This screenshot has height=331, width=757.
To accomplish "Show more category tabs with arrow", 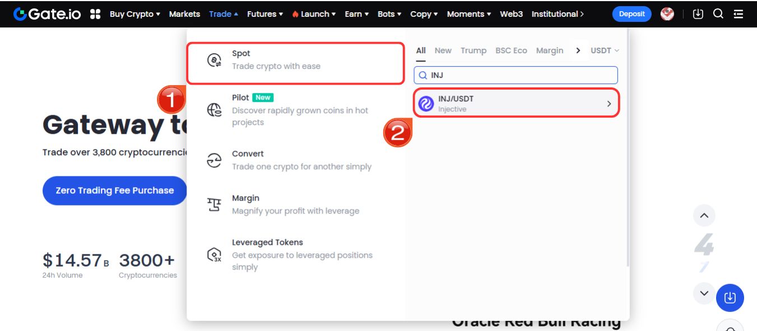I will (x=578, y=50).
